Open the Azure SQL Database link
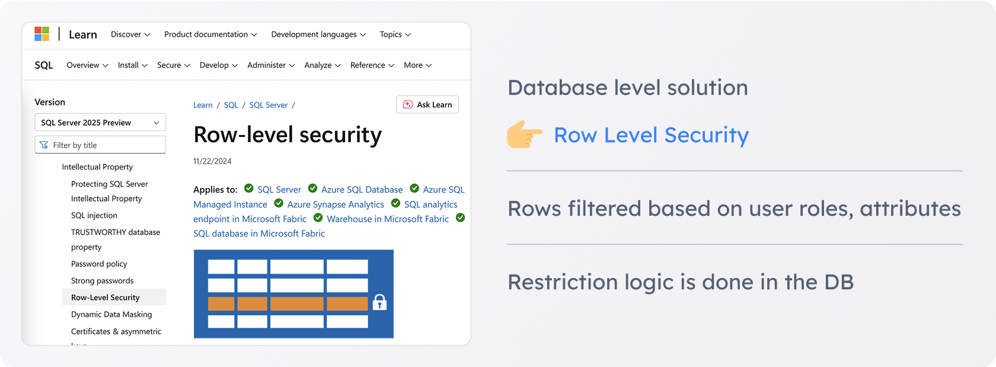 (362, 190)
